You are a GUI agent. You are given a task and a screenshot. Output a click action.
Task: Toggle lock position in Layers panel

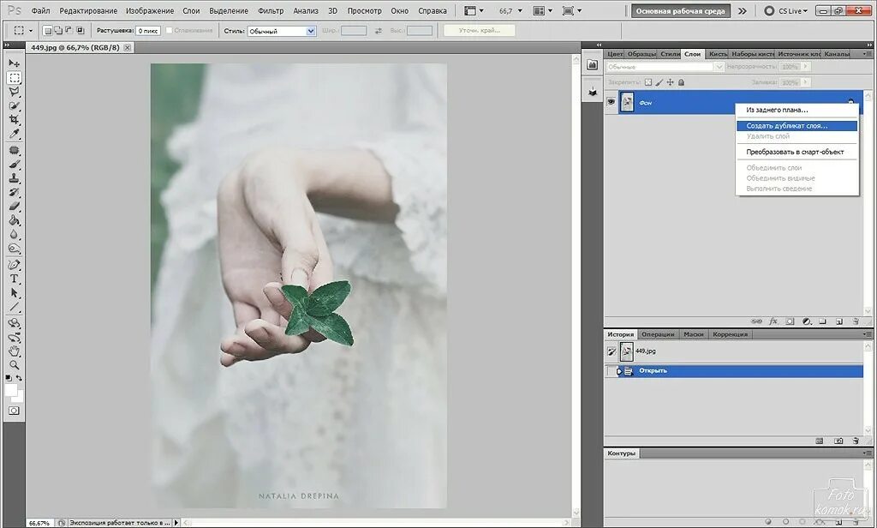tap(670, 82)
